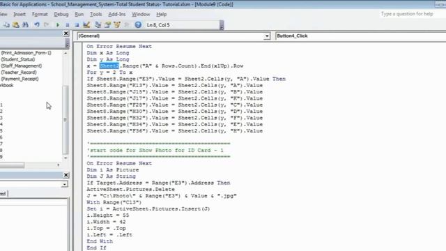Select (Staff_Management) sheet in project tree
Image resolution: width=446 pixels, height=251 pixels.
(x=22, y=66)
